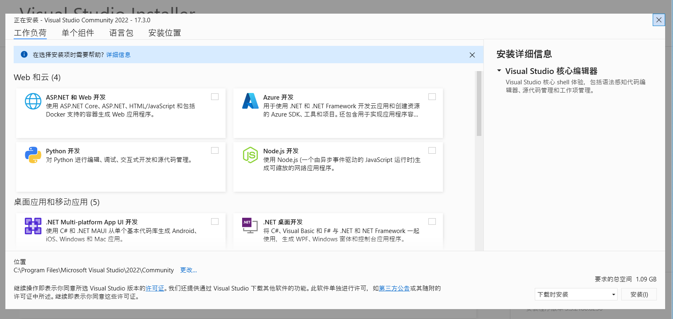Viewport: 673px width, 319px height.
Task: Check the ASP.NET 和 Web 开发 workload
Action: (x=215, y=97)
